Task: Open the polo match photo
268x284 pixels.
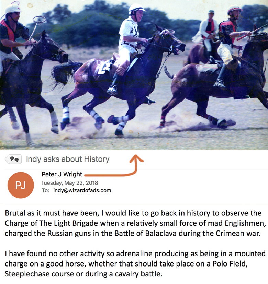Action: tap(134, 75)
